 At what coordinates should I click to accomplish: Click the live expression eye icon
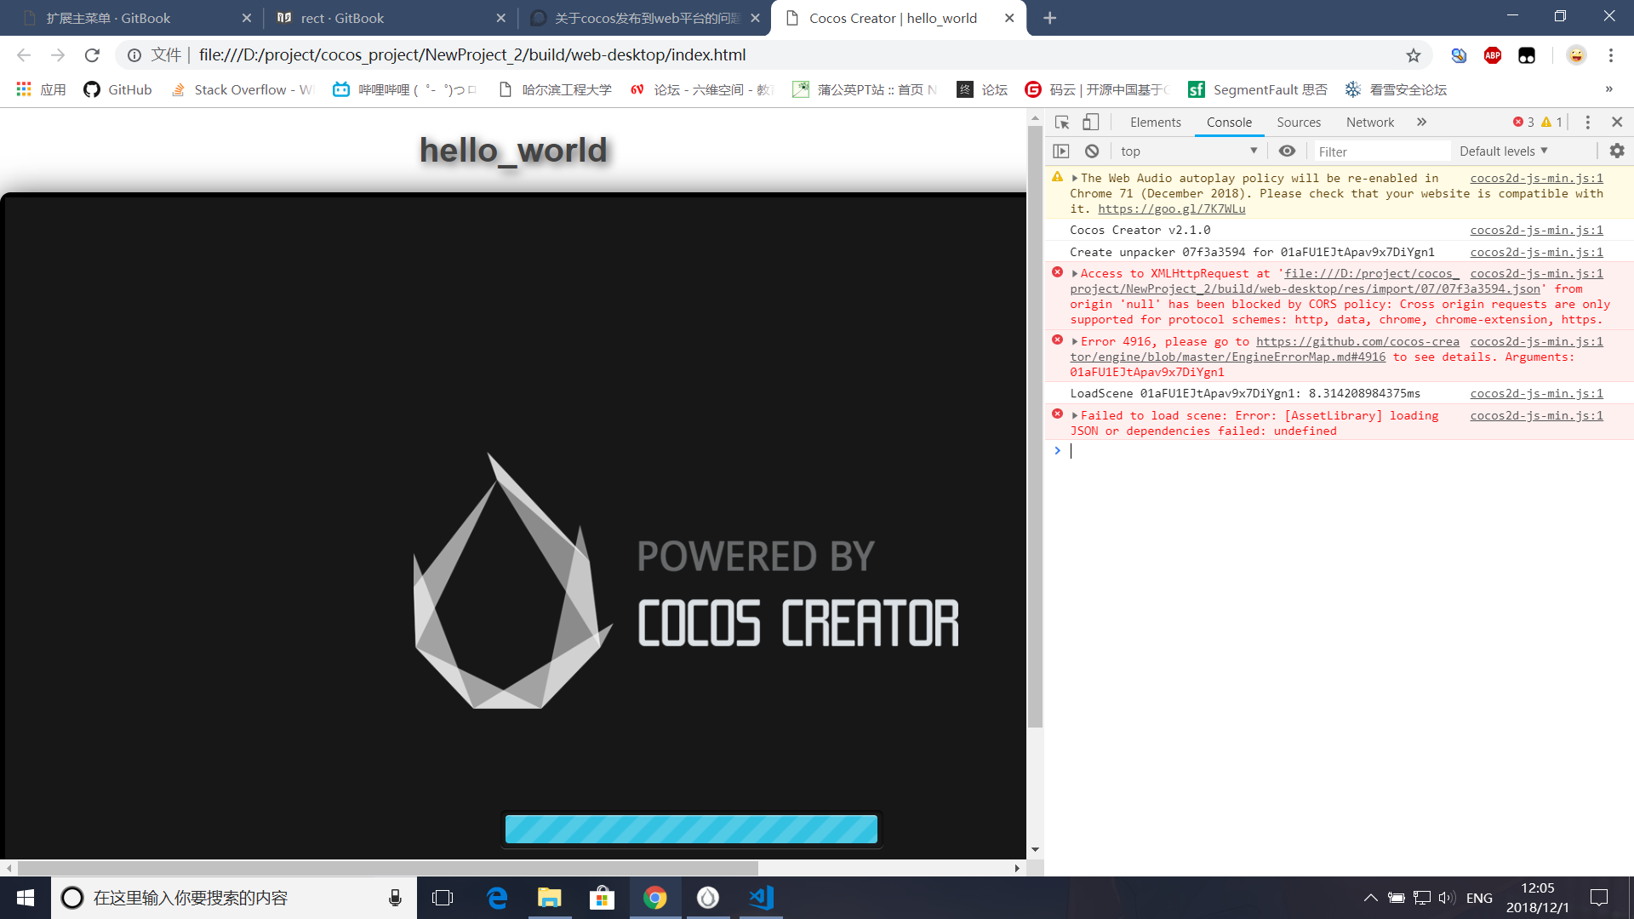(x=1287, y=151)
